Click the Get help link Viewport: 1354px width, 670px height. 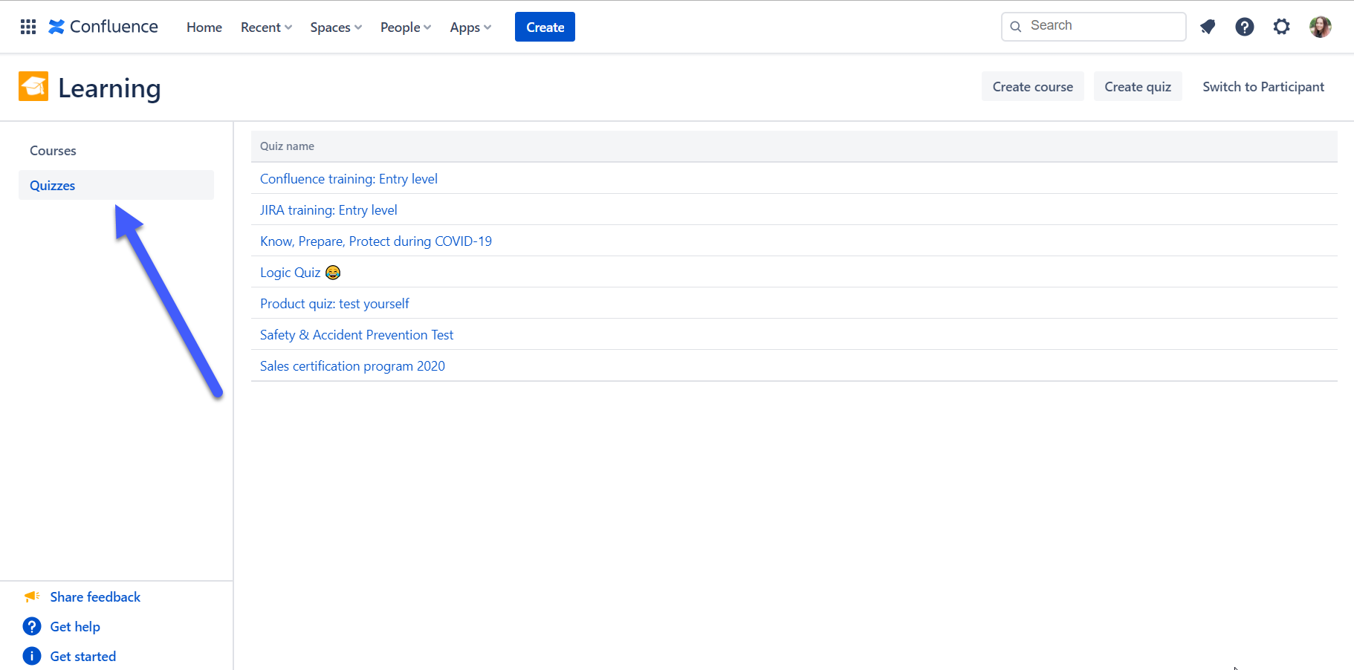pos(75,626)
